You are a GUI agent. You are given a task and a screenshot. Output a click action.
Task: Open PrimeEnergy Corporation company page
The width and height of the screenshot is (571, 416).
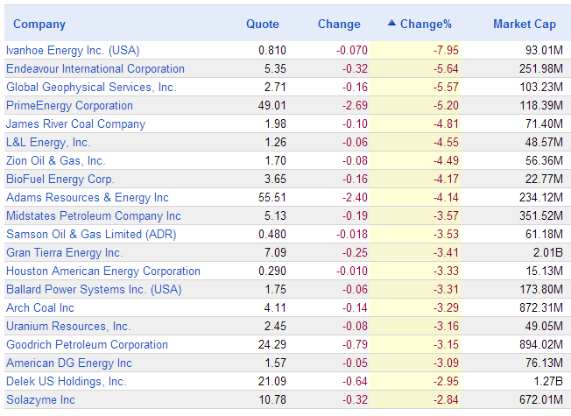[x=69, y=105]
